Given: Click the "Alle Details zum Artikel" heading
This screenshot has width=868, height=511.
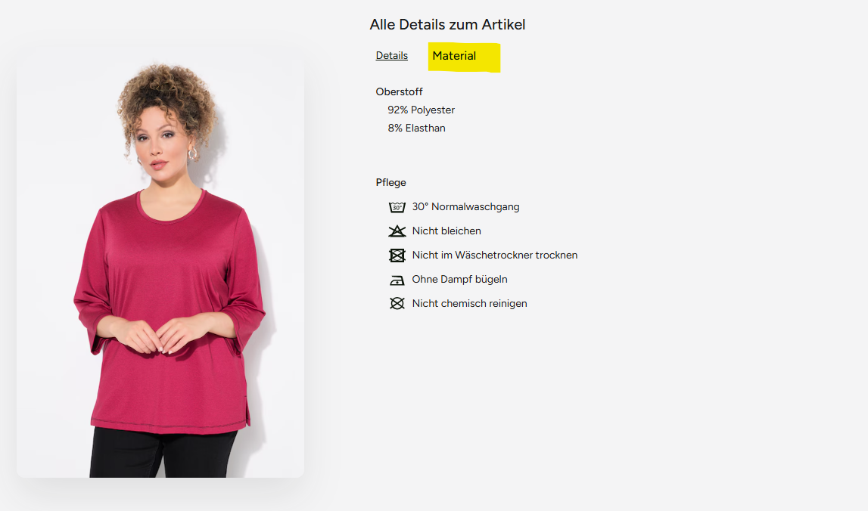Looking at the screenshot, I should pyautogui.click(x=447, y=25).
